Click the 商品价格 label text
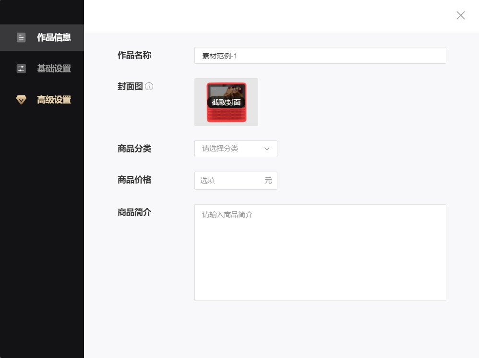This screenshot has width=479, height=358. tap(134, 180)
